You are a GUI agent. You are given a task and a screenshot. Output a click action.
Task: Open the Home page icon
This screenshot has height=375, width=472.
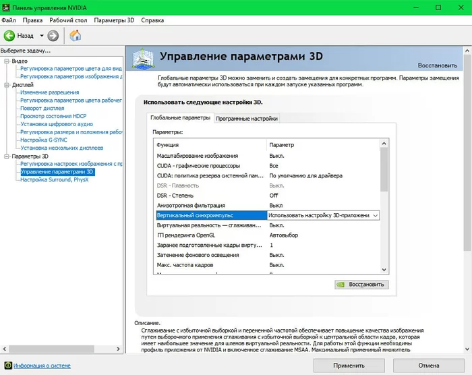point(76,36)
